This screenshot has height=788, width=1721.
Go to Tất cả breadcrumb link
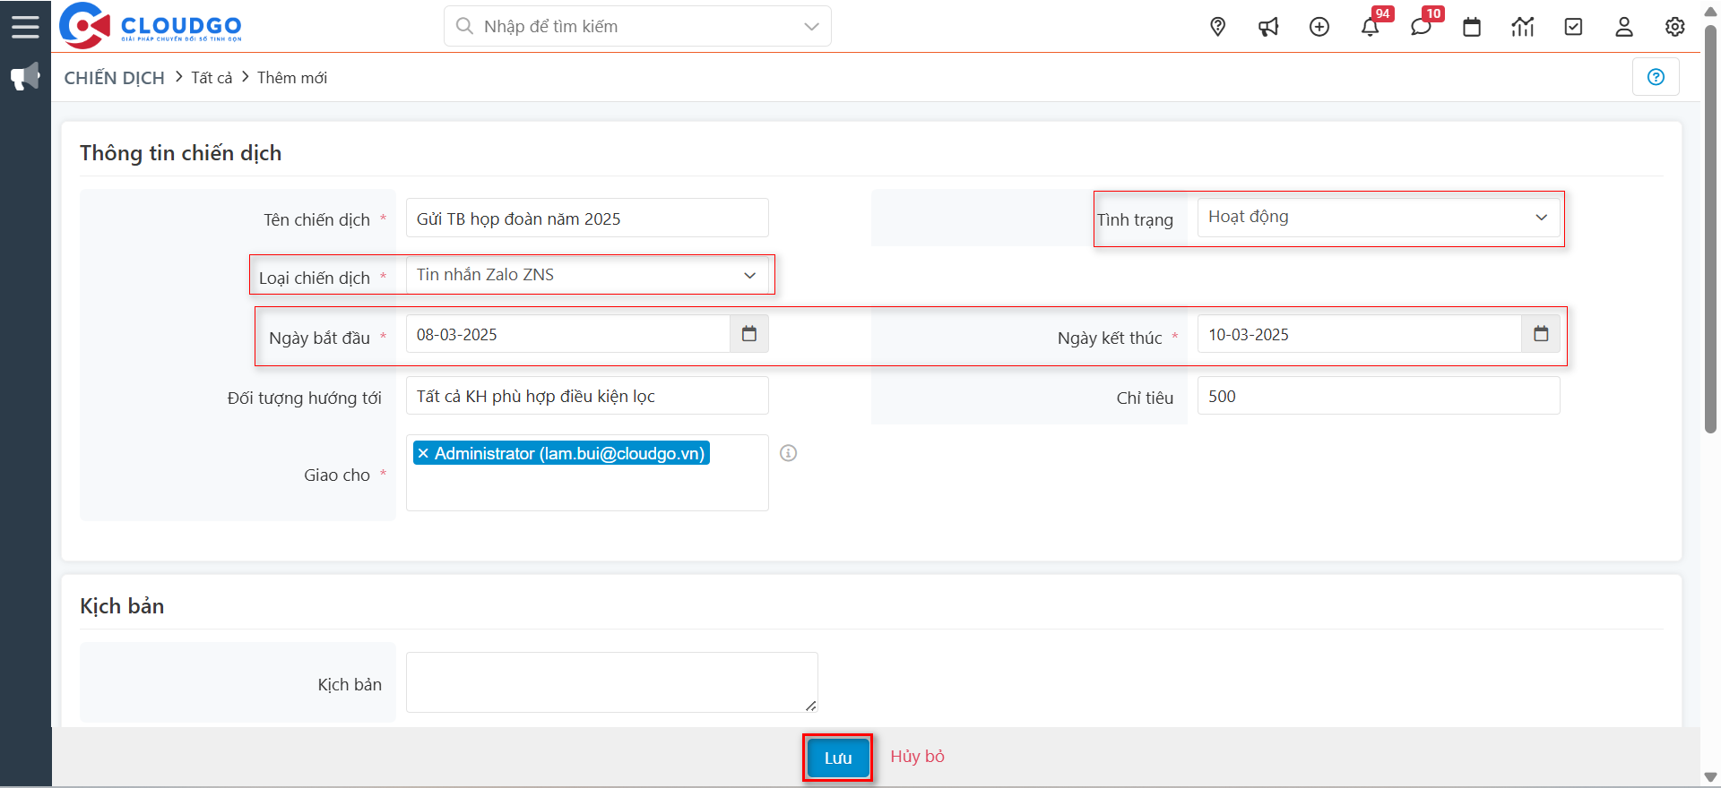point(212,78)
